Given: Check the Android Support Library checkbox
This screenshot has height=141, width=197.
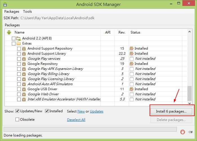Looking at the screenshot, I should click(19, 54).
